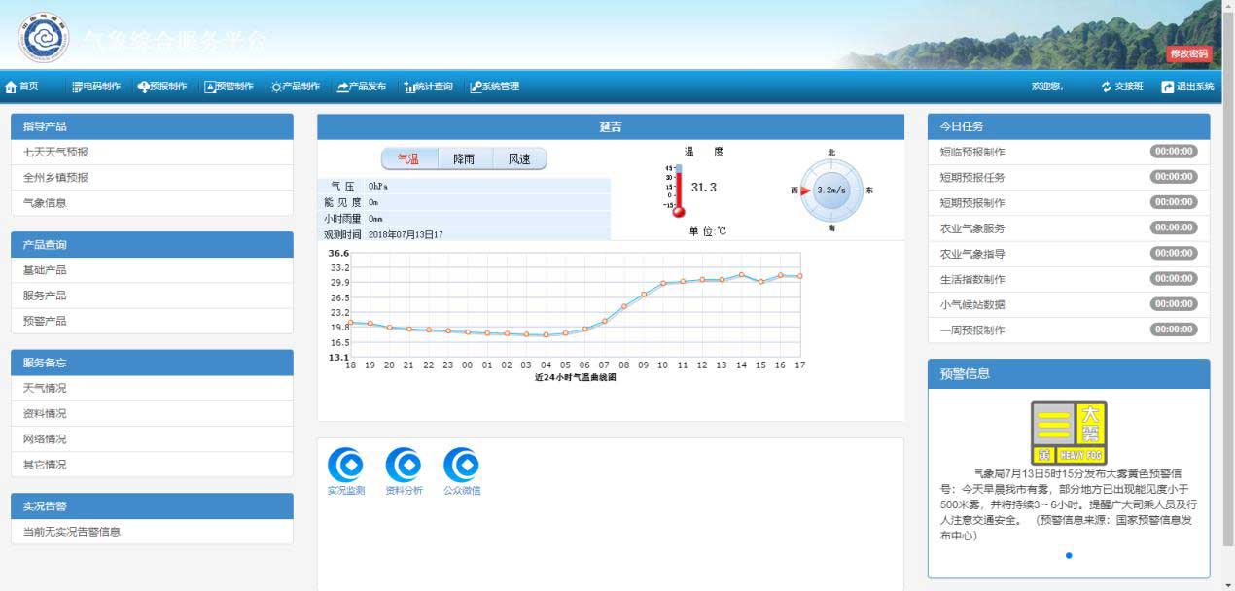Open 七天天气预报 in guidance products list

point(55,153)
